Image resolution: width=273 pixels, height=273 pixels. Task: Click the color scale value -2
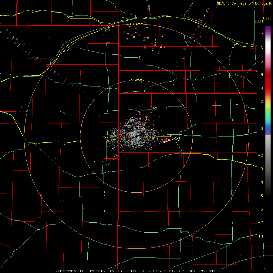pyautogui.click(x=261, y=156)
